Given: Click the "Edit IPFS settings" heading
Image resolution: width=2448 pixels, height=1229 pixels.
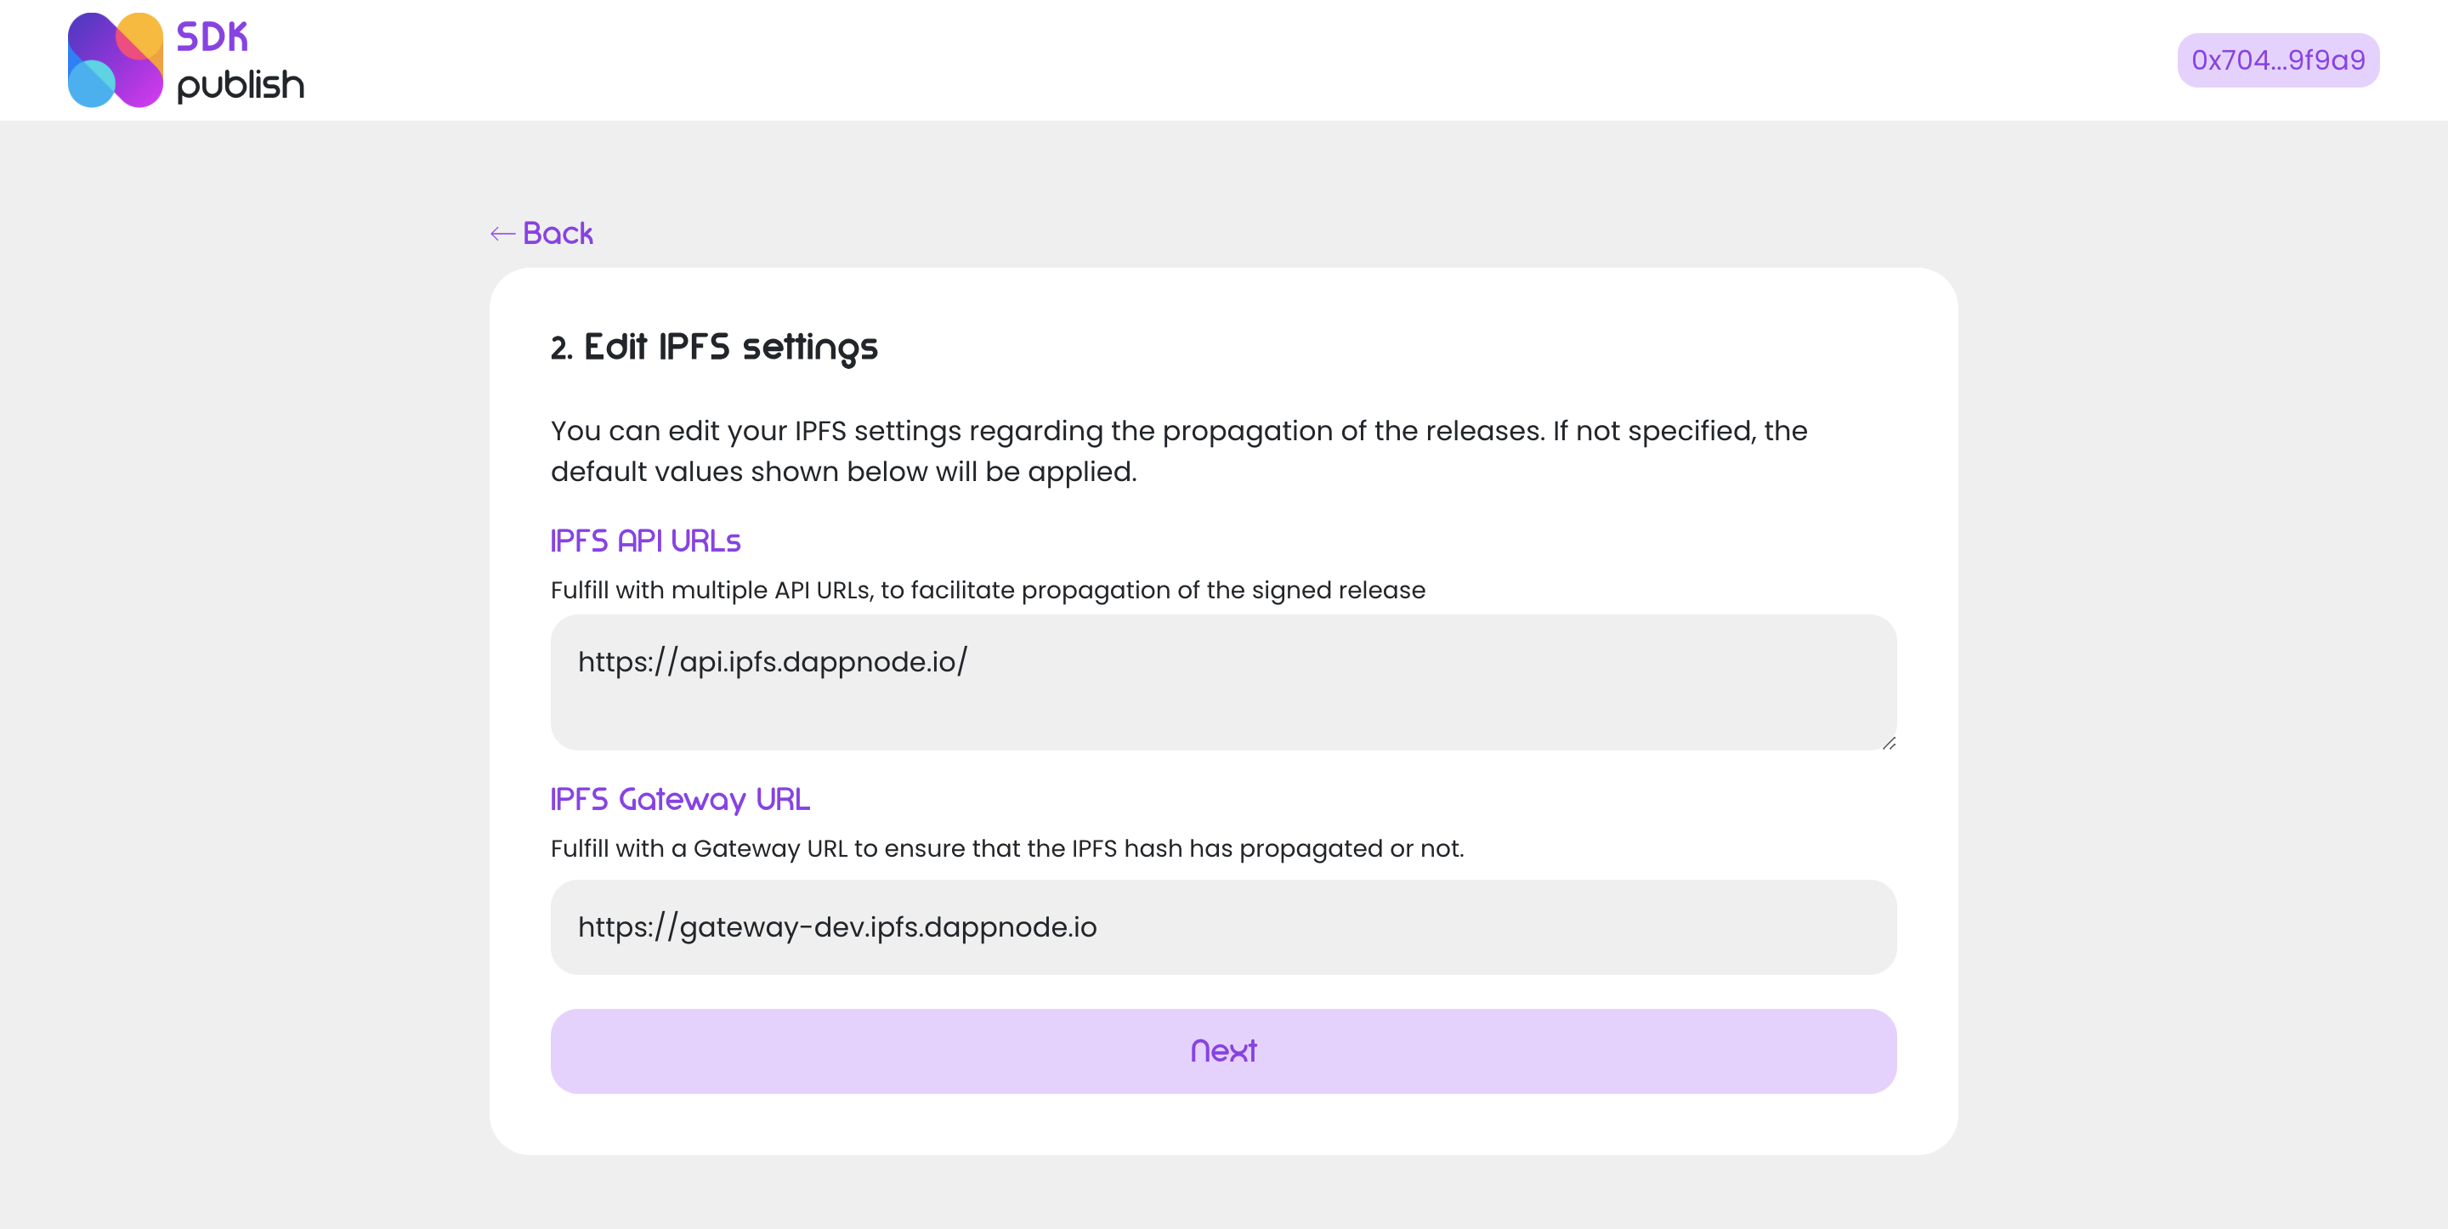Looking at the screenshot, I should pos(730,347).
